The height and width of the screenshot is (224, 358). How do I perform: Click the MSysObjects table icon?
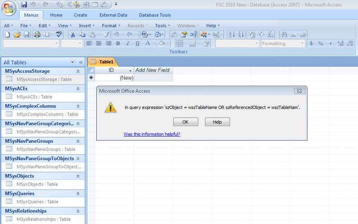click(9, 184)
